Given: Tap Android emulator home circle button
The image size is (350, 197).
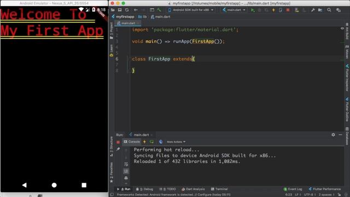Looking at the screenshot, I should coord(54,185).
